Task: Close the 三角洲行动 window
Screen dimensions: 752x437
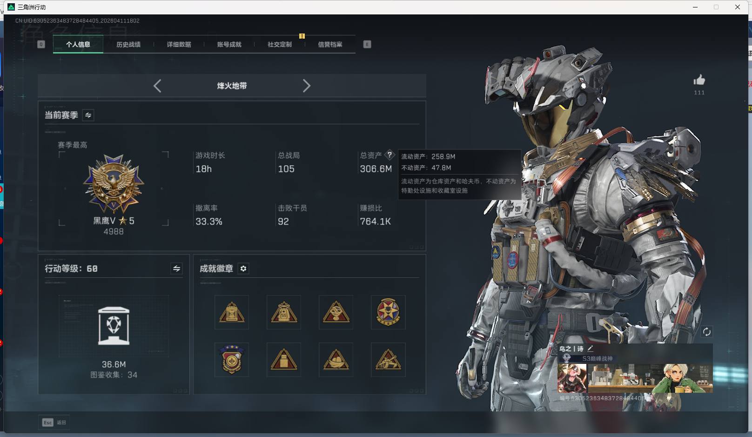Action: coord(738,7)
